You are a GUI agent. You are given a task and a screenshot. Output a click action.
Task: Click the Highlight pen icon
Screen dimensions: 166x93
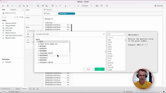point(66,6)
